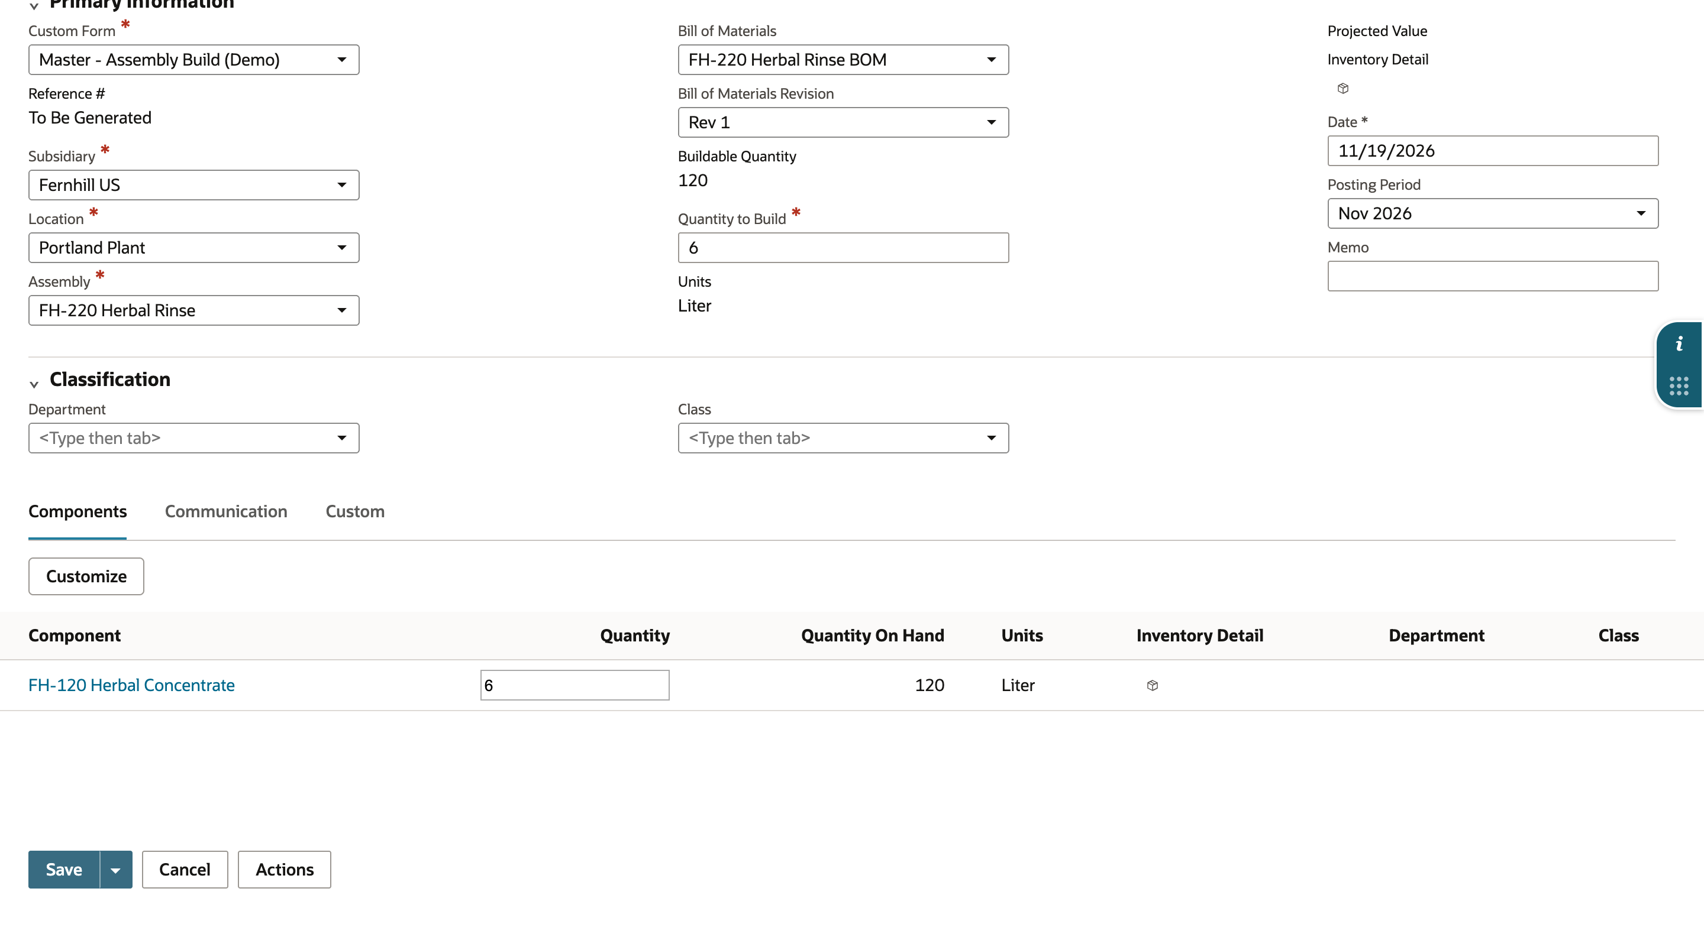Click the Buildable Quantity value 120
This screenshot has height=937, width=1704.
(693, 180)
